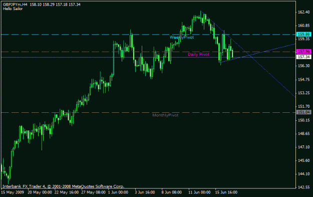Click the white 157.34 current price tag
Viewport: 313px width, 197px height.
(304, 57)
